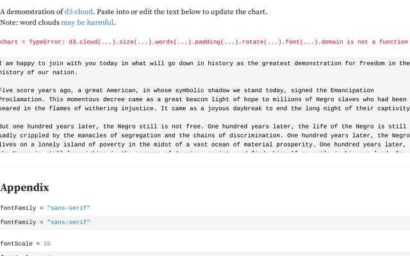The width and height of the screenshot is (410, 256).
Task: Click the "sans-serif" value in the output cell
Action: pyautogui.click(x=69, y=209)
